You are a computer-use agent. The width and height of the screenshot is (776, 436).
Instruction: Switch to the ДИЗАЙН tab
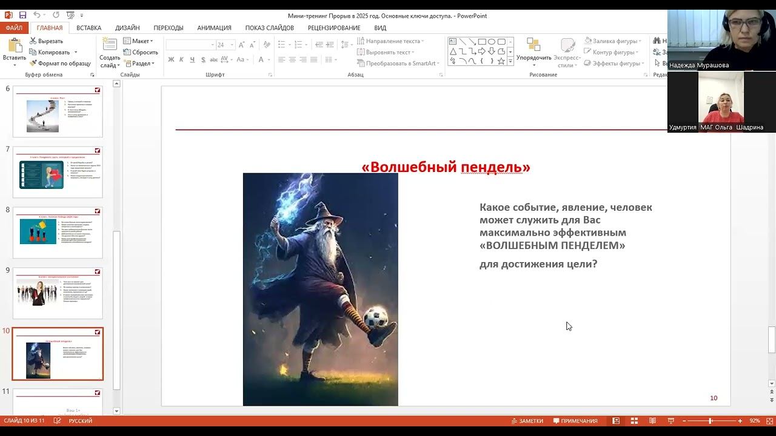coord(127,28)
